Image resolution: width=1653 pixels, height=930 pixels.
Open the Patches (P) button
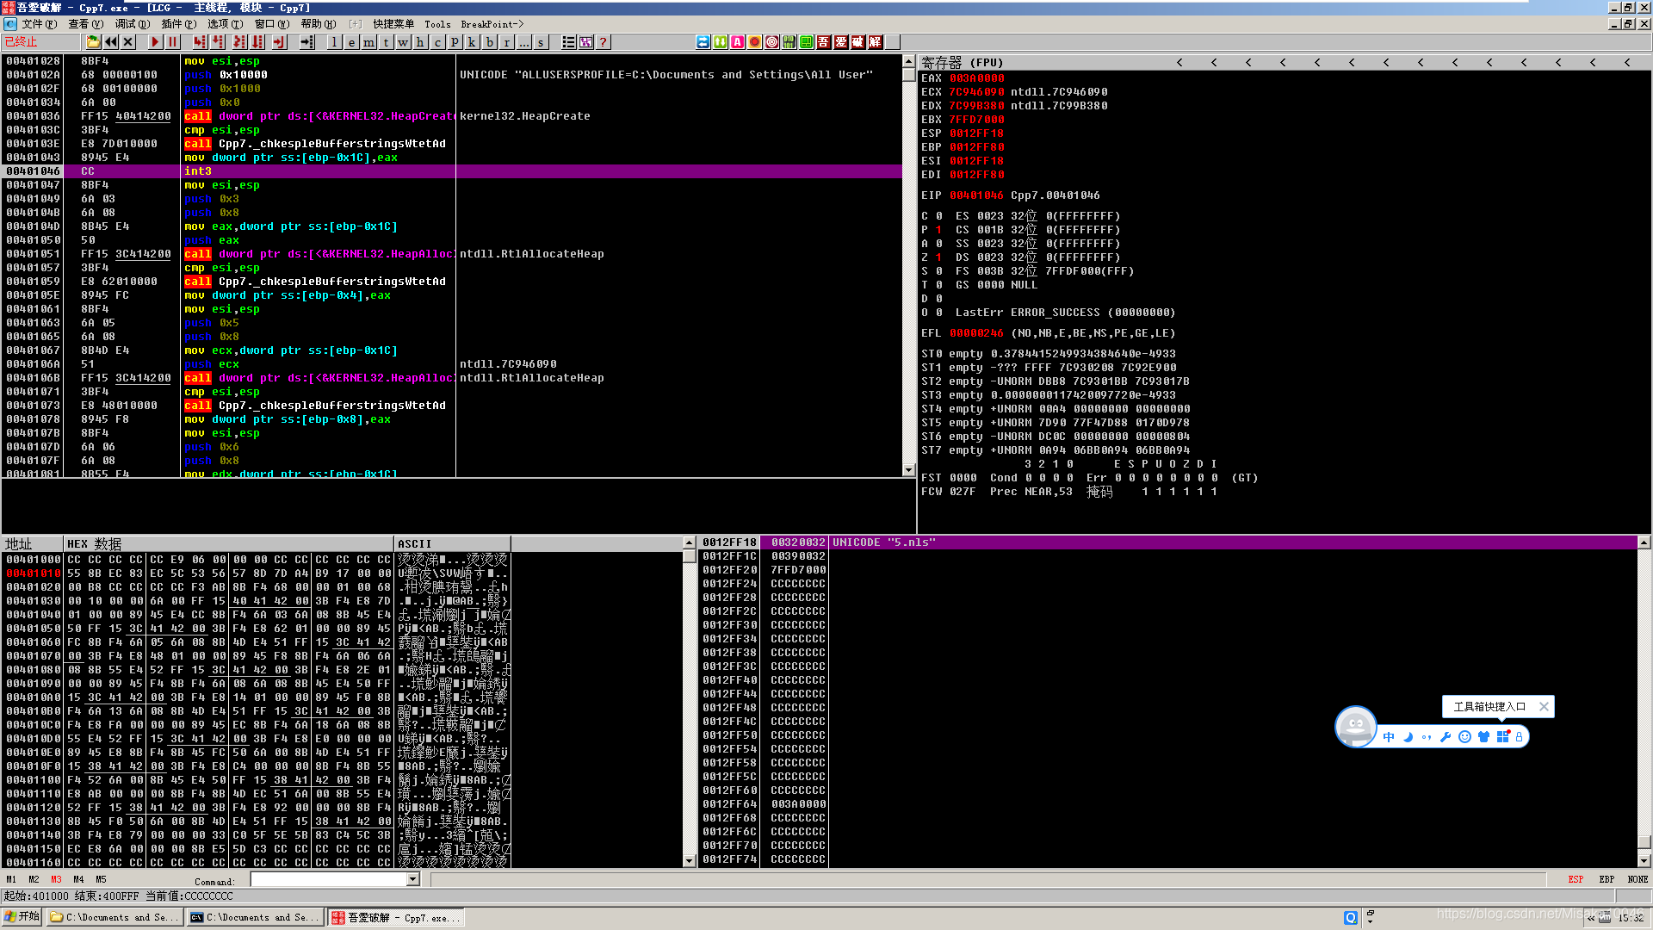point(455,42)
